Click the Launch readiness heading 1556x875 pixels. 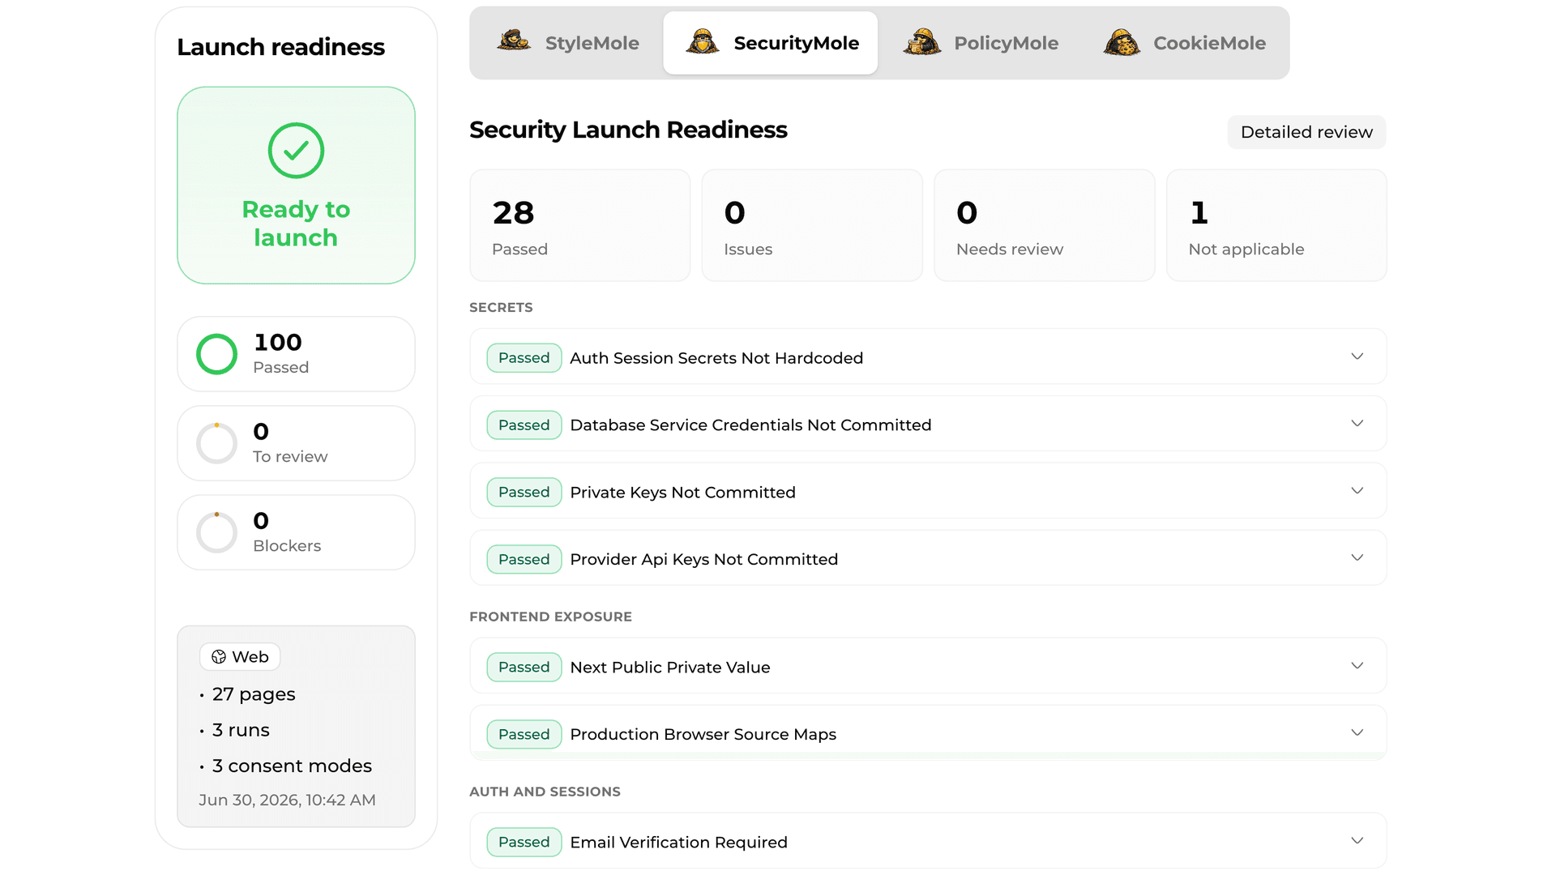(x=280, y=47)
